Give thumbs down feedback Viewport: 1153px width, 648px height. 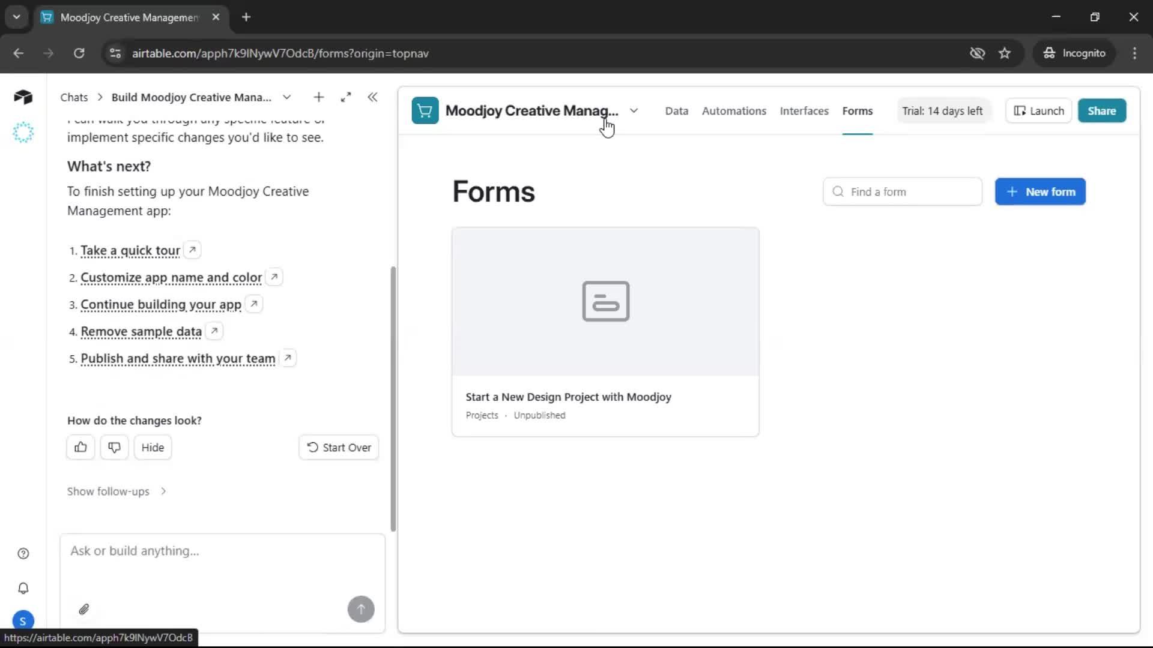pos(114,447)
